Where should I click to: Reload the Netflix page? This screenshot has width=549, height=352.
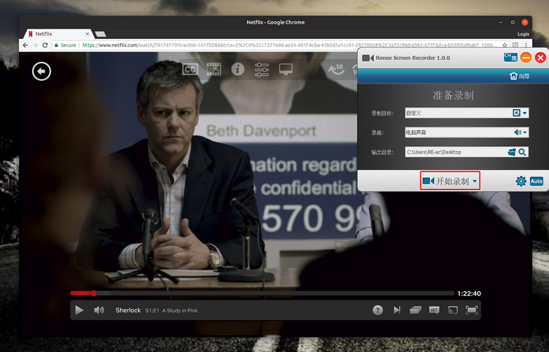click(x=45, y=45)
